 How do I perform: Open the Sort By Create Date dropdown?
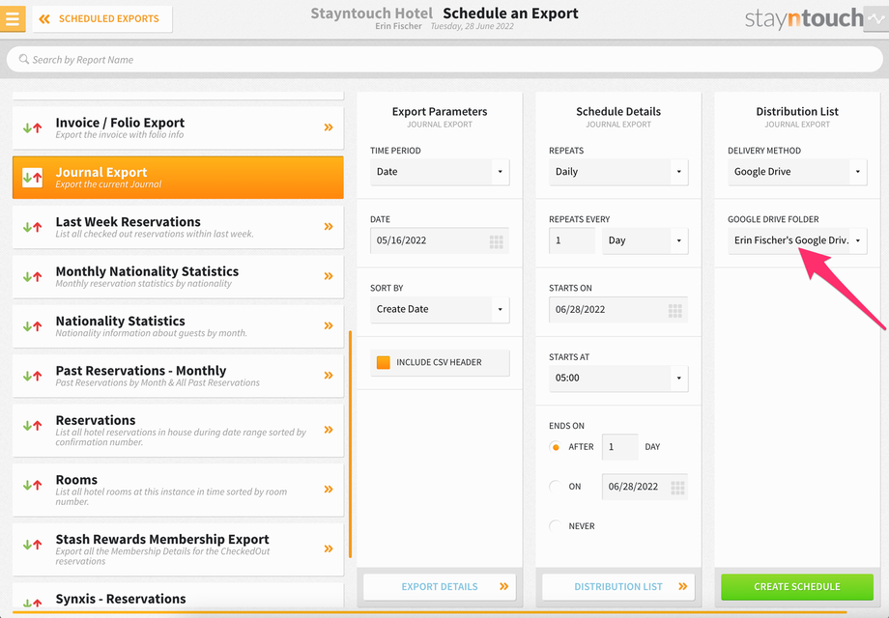tap(440, 309)
